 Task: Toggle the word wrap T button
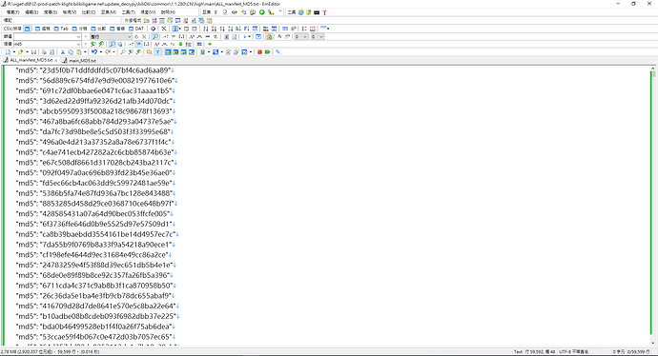157,52
